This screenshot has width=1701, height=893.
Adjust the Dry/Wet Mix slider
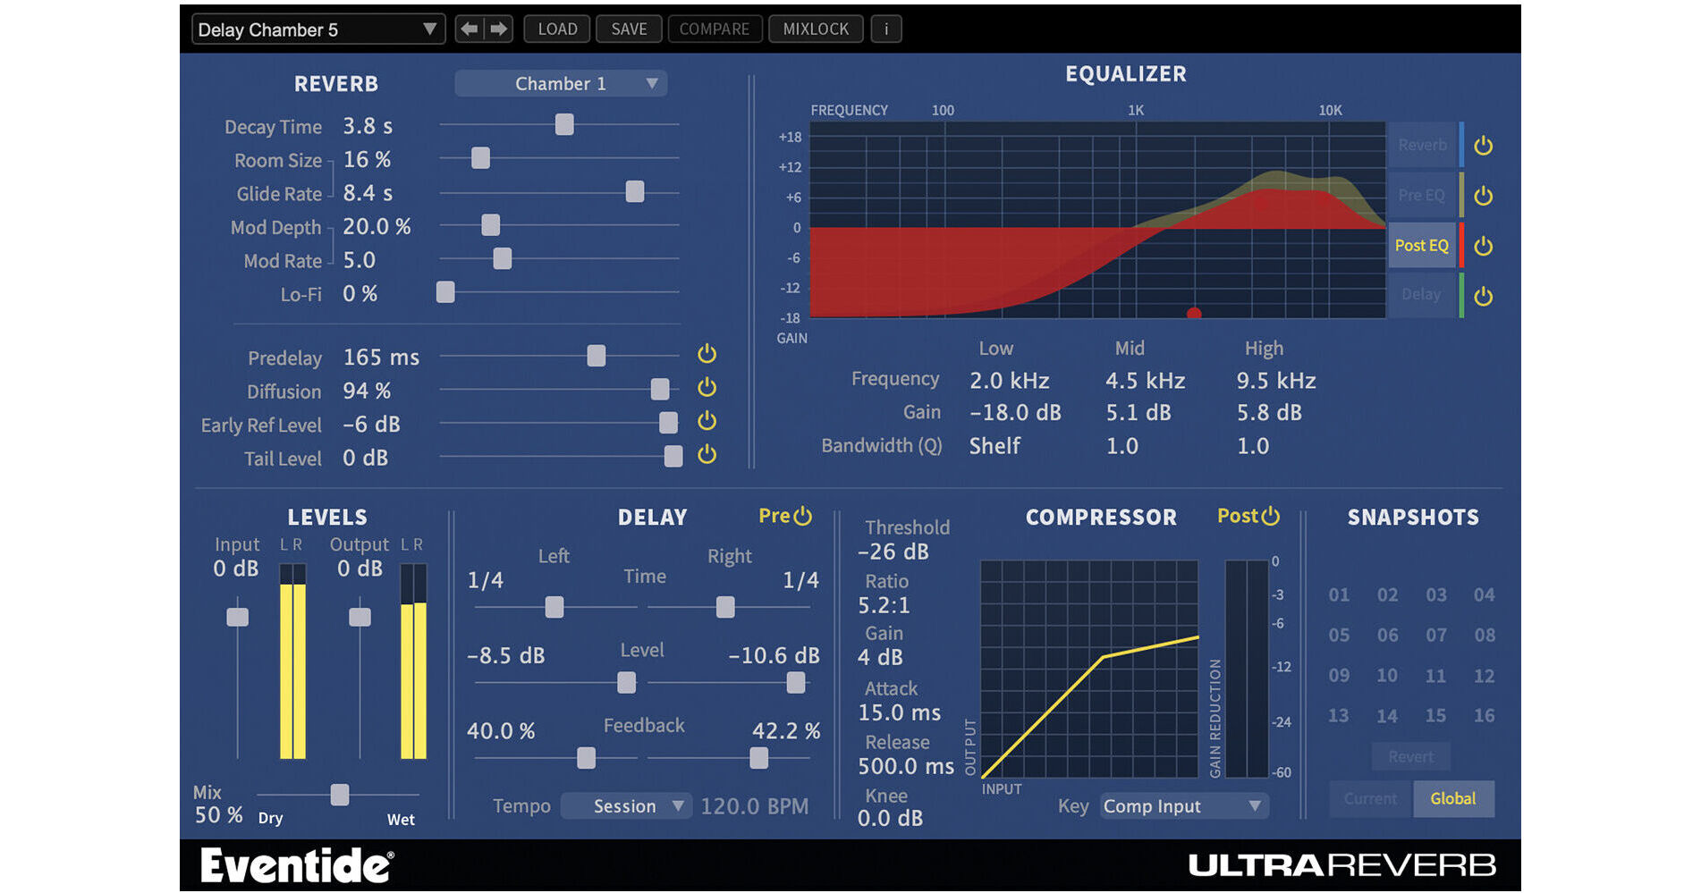[339, 795]
